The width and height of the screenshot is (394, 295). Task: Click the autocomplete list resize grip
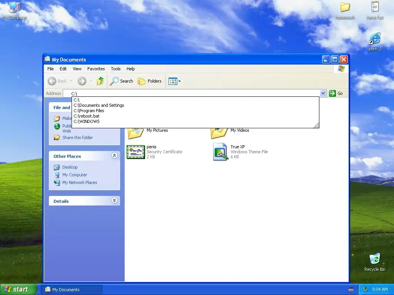point(316,125)
